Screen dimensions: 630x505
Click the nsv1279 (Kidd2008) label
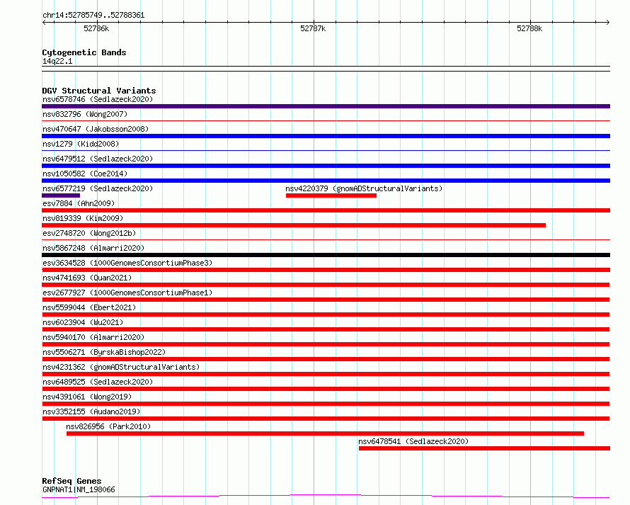pos(81,144)
